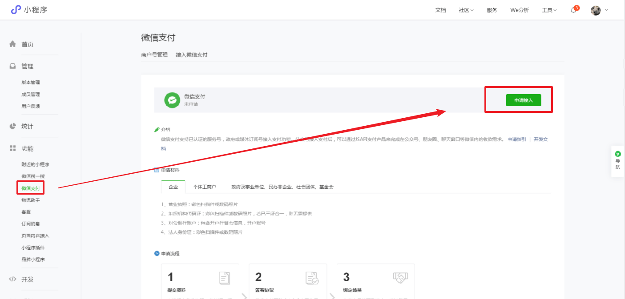625x299 pixels.
Task: Open 用户反馈 in sidebar
Action: [31, 106]
